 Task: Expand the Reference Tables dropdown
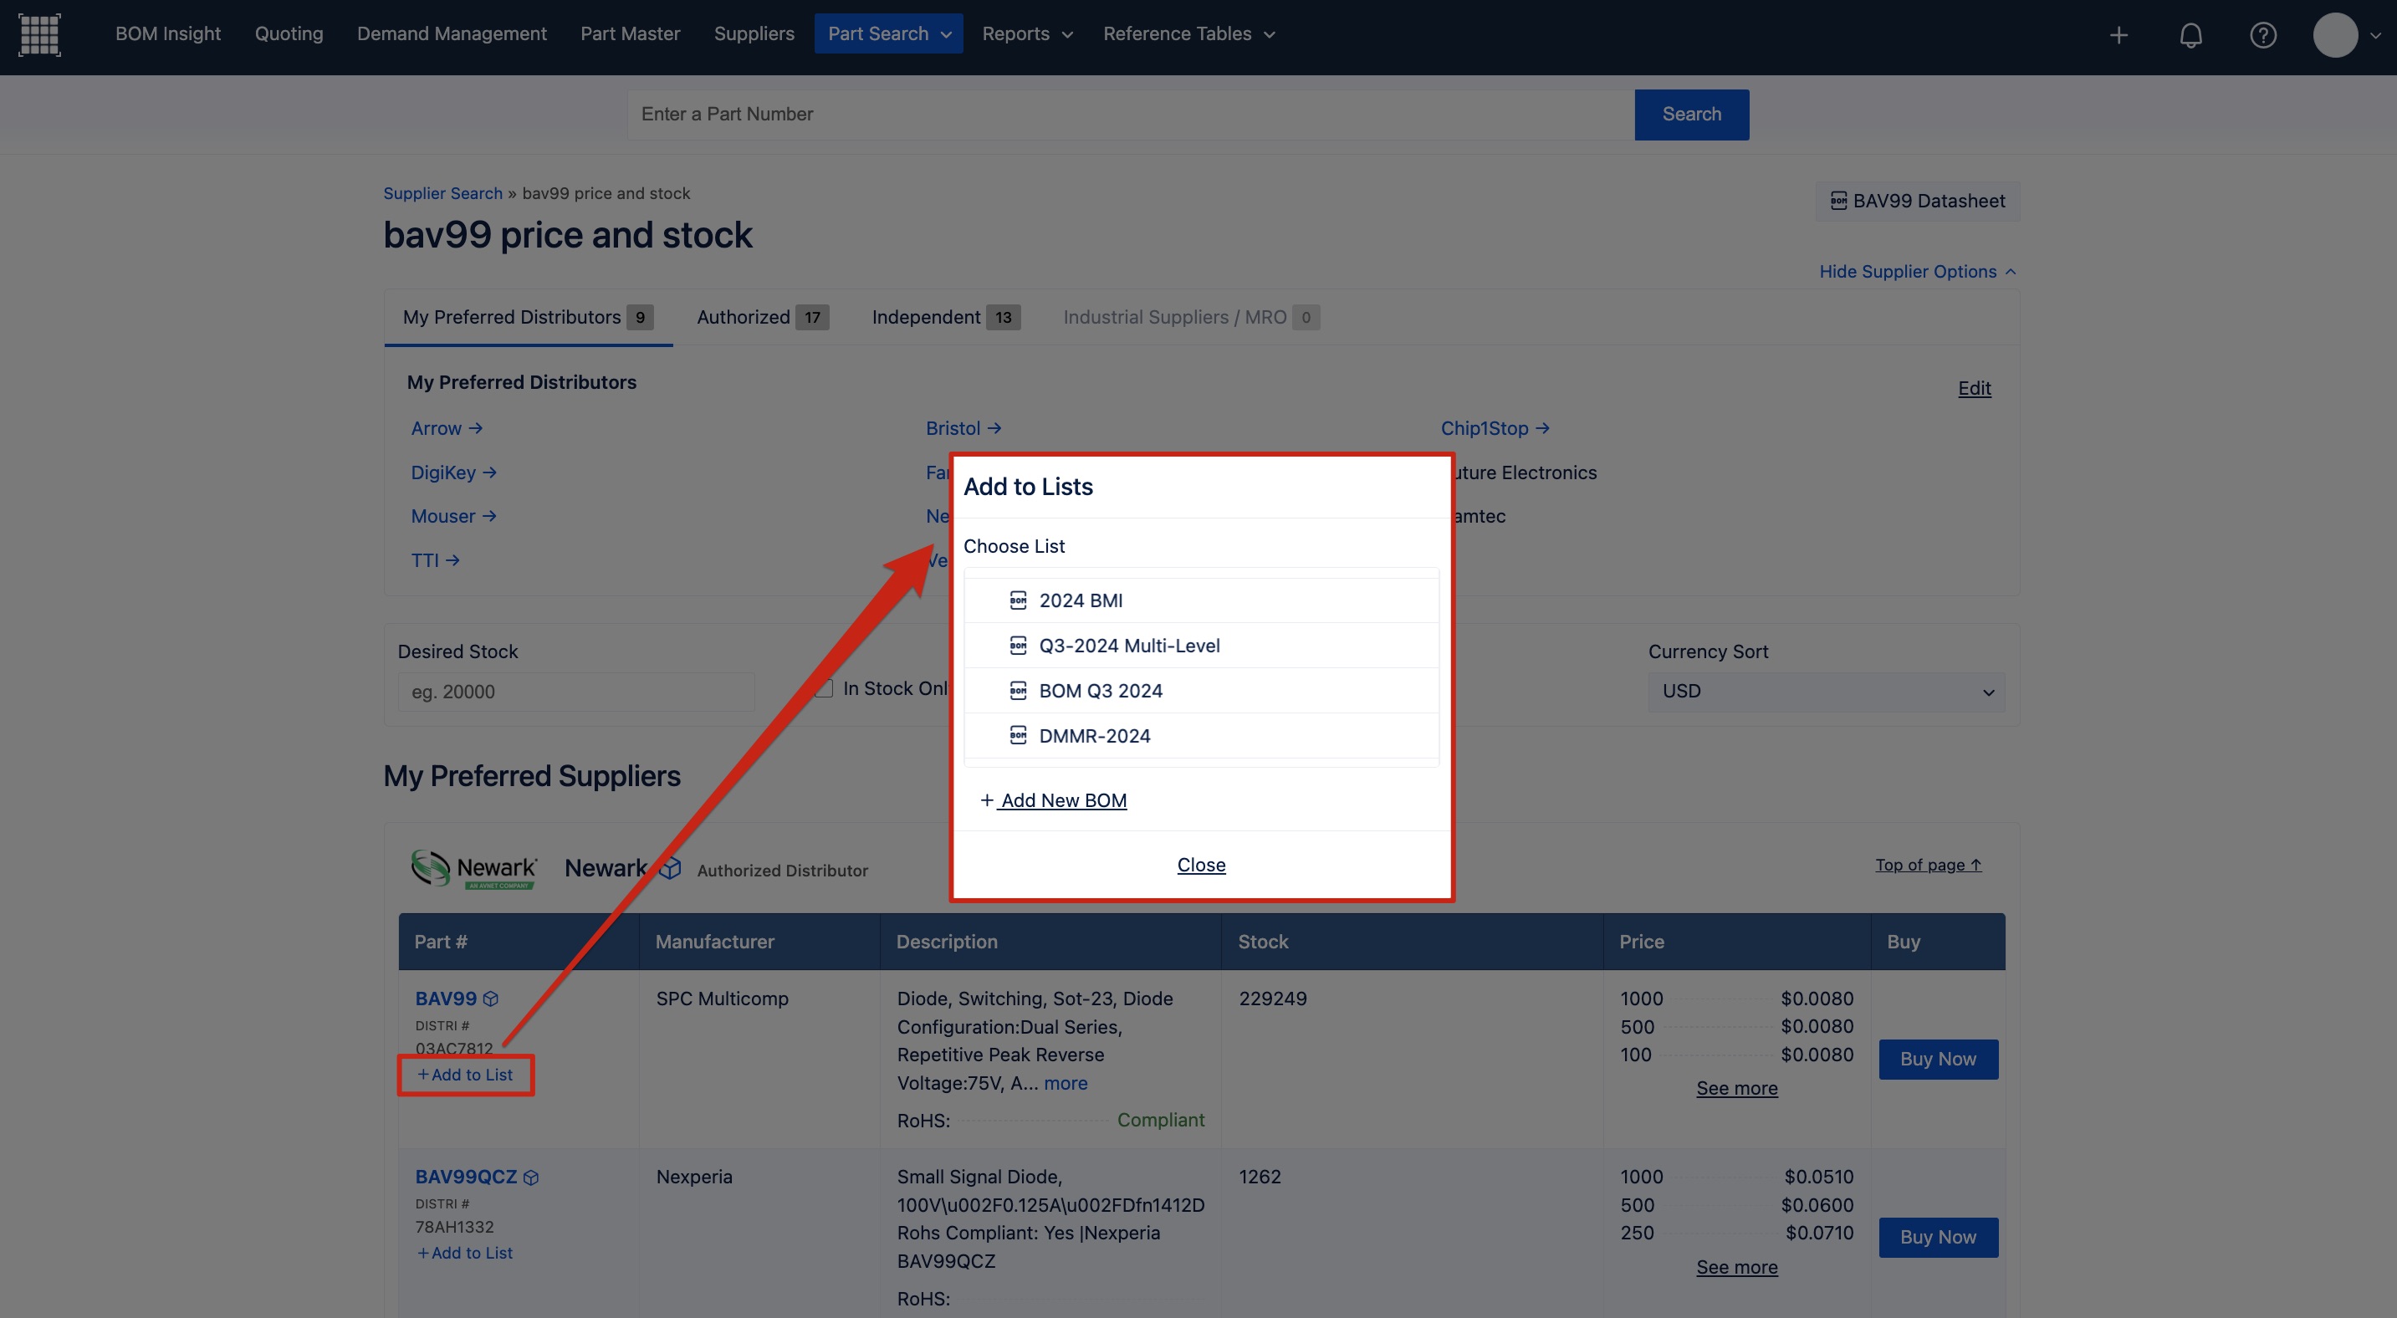1188,33
